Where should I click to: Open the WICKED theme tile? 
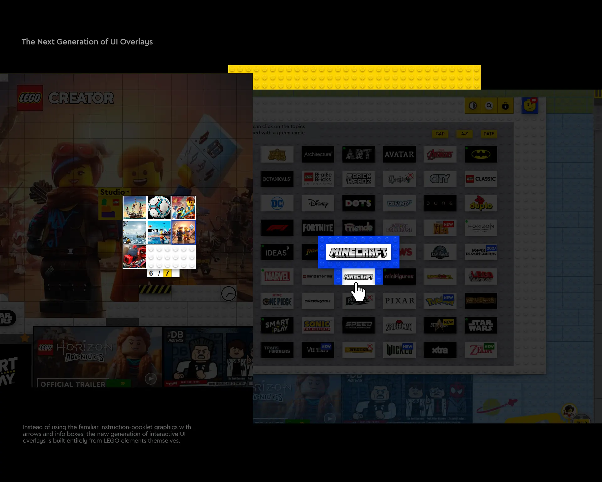399,350
